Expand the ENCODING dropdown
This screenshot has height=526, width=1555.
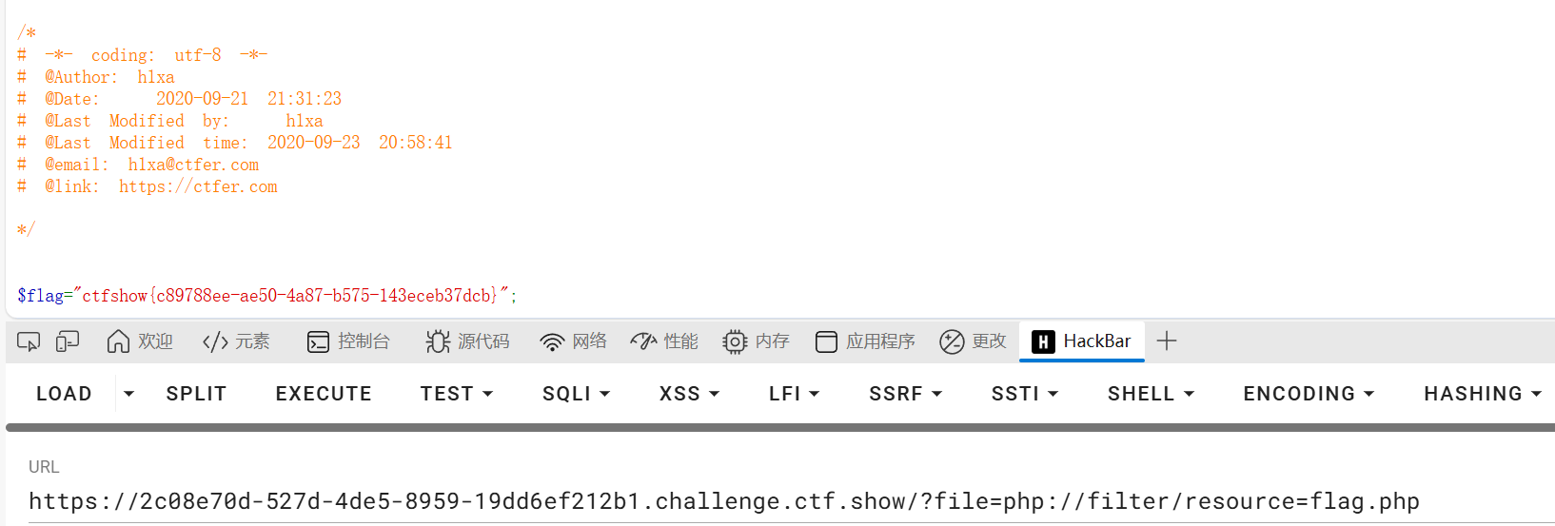1309,394
